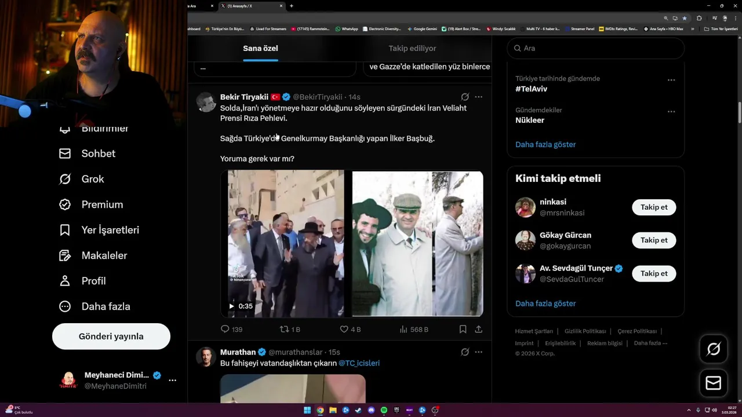Open Spotify from the taskbar
Image resolution: width=742 pixels, height=417 pixels.
tap(384, 410)
